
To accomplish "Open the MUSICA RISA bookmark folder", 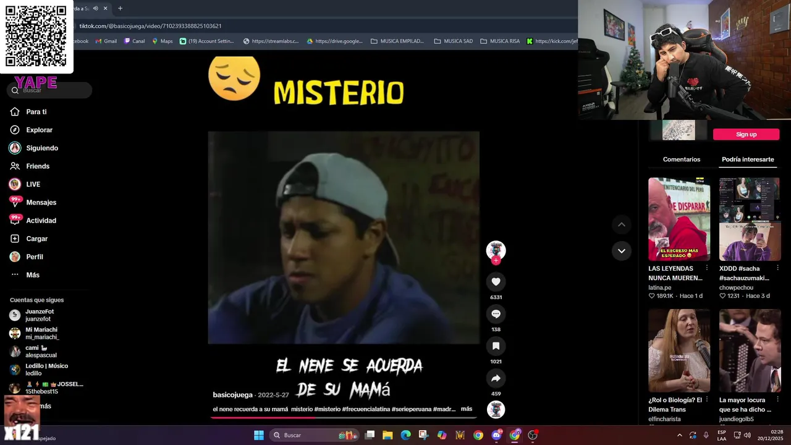I will [500, 41].
